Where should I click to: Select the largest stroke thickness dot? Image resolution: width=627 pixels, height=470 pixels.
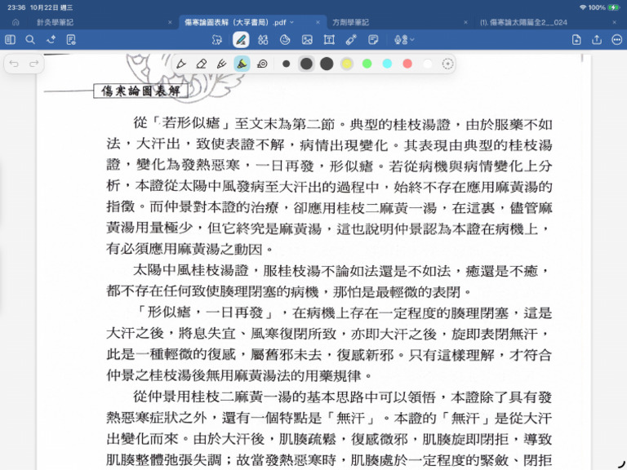pos(327,64)
